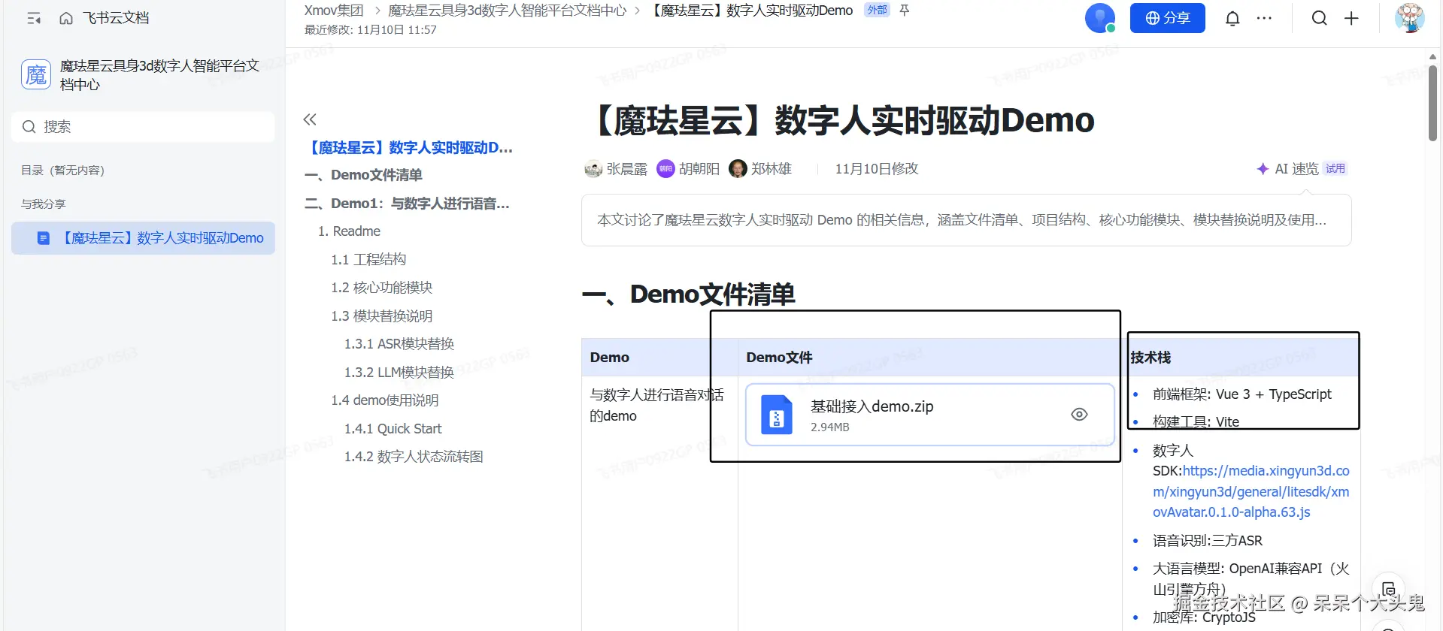Click the 试用 badge next to AI 速览
Screen dimensions: 1443x631
1335,169
